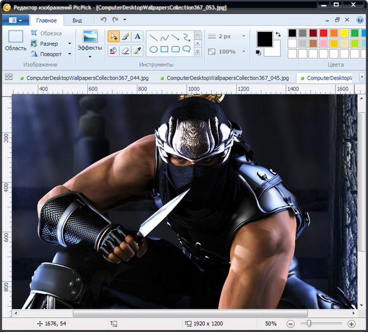
Task: Activate the color picker eyedropper tool
Action: (137, 50)
